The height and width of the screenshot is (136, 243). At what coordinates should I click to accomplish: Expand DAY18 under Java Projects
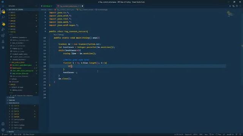click(22, 111)
